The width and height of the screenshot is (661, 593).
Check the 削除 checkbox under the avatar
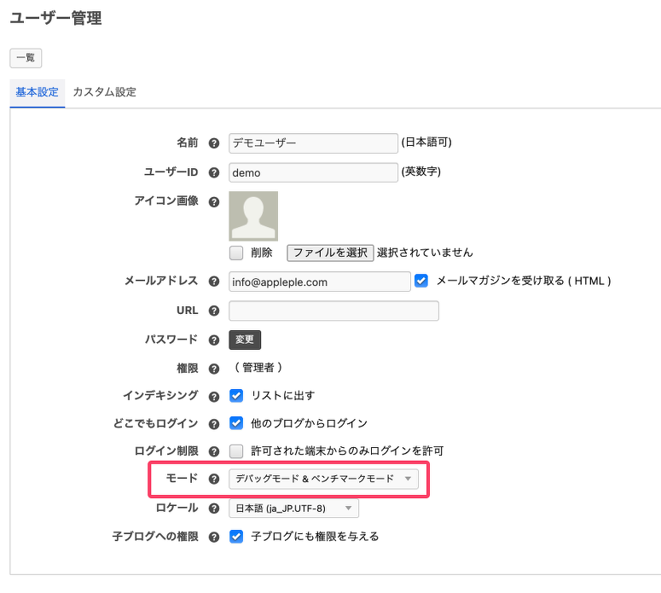pos(237,253)
